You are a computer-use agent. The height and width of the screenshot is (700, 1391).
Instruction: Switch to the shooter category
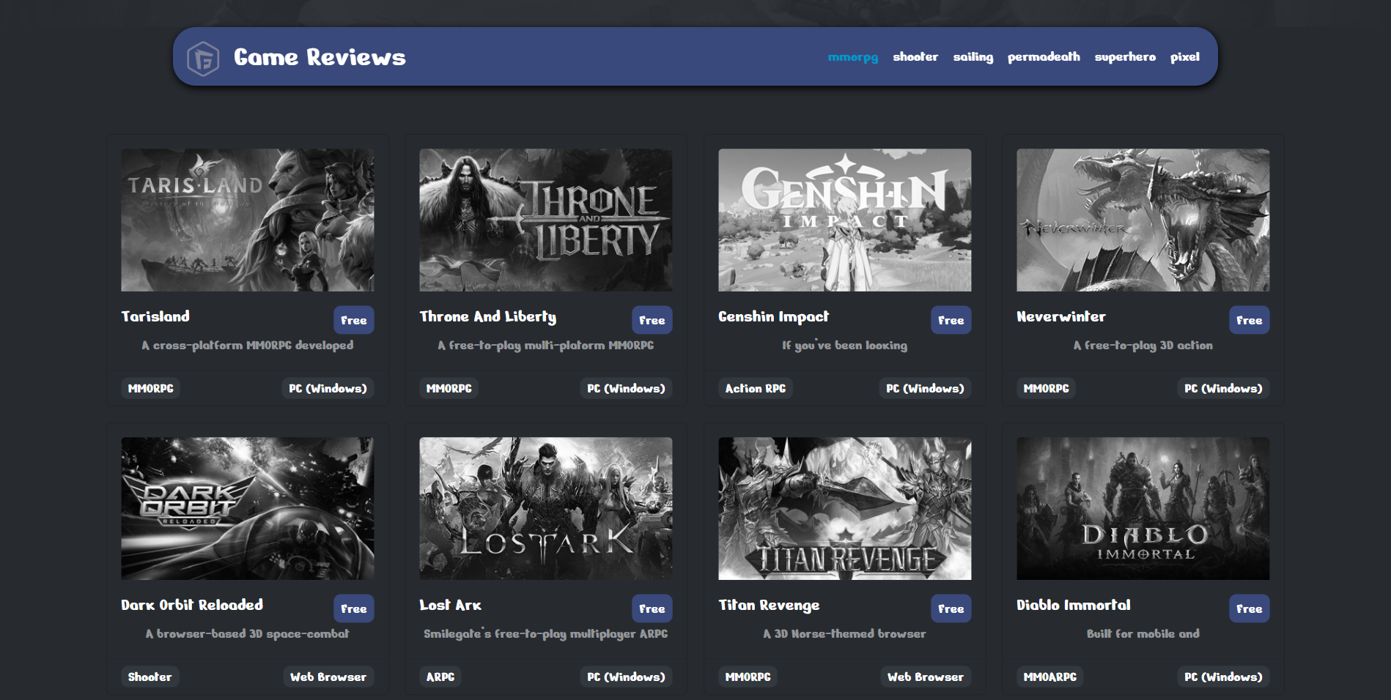(x=915, y=56)
